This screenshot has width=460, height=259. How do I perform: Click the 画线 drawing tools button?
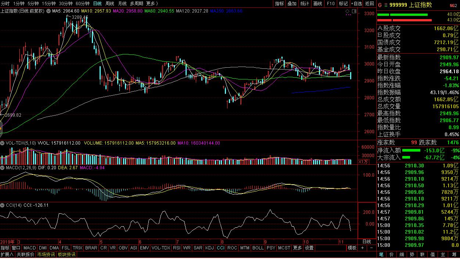(x=317, y=3)
